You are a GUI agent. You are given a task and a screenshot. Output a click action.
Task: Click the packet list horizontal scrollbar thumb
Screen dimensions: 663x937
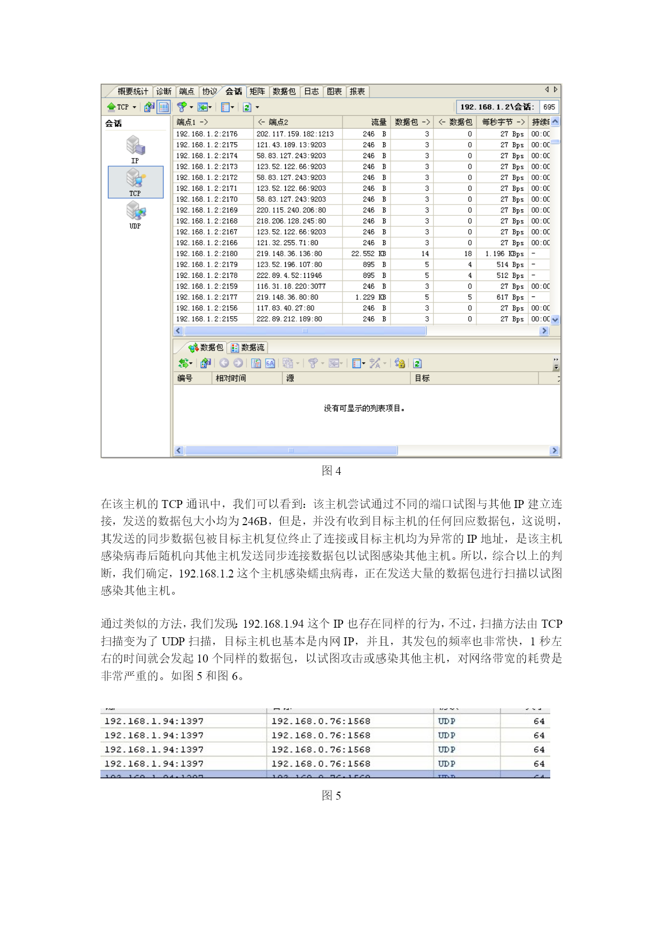coord(291,450)
